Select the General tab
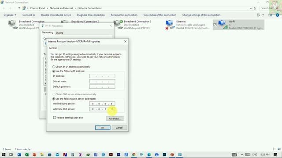Image resolution: width=282 pixels, height=158 pixels. tap(53, 48)
